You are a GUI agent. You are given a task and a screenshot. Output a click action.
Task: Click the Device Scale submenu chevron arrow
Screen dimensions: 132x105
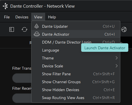(x=117, y=66)
